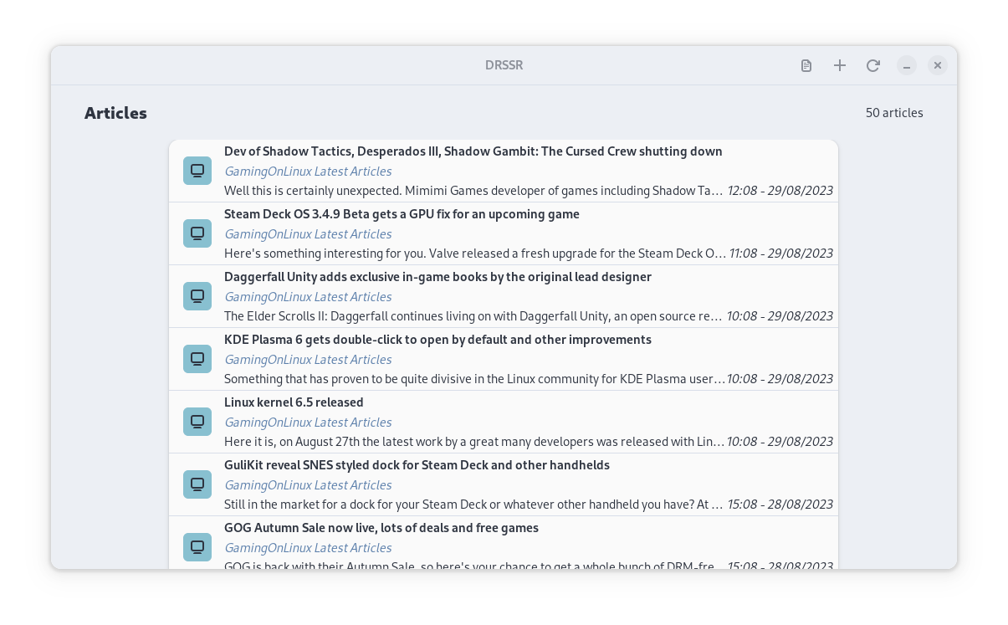Click summary starting 'Something that has proven'
This screenshot has width=1008, height=625.
pos(474,379)
